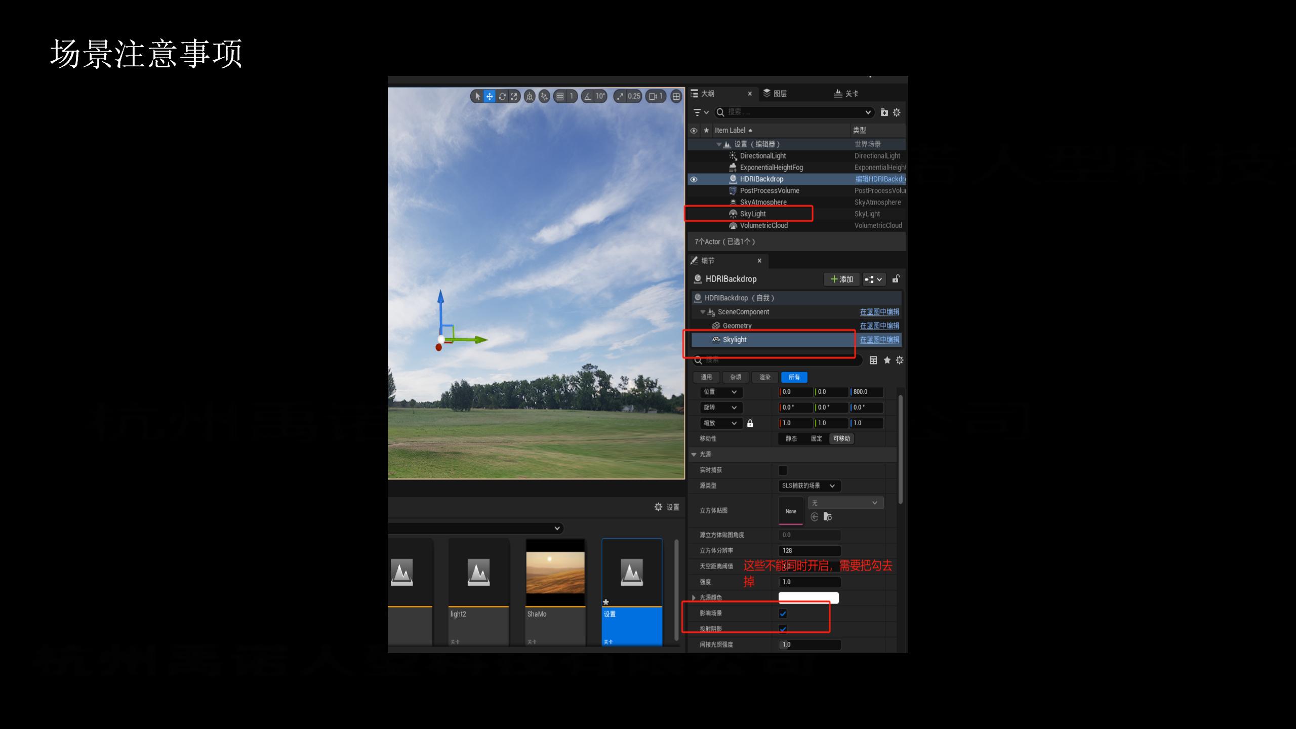Toggle the details panel lock icon
Screen dimensions: 1296x729
coord(896,279)
